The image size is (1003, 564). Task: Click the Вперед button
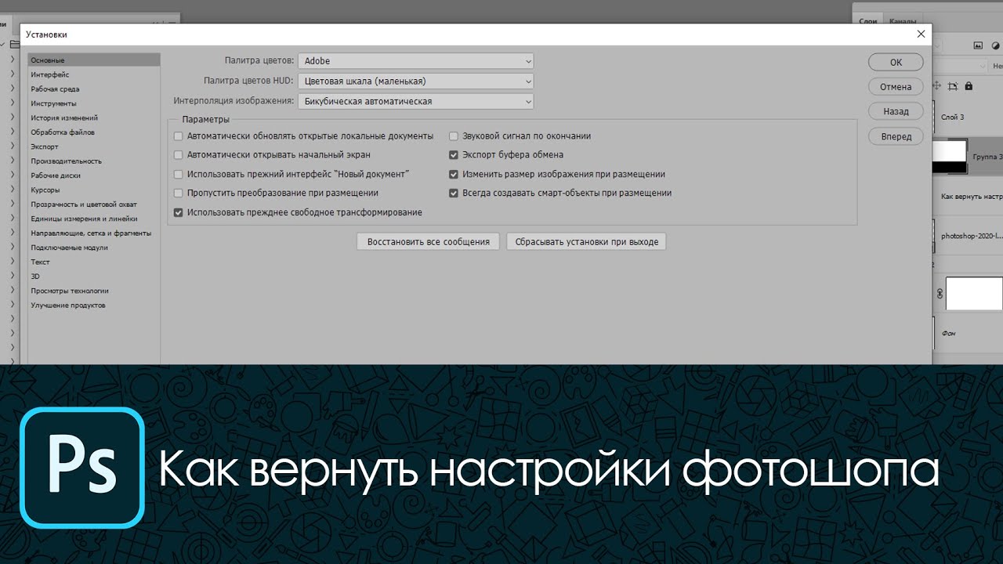896,136
